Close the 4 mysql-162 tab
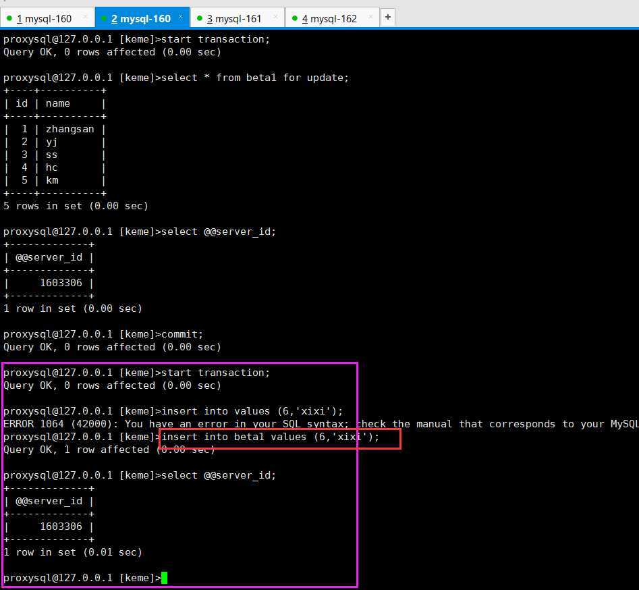The width and height of the screenshot is (639, 590). click(370, 17)
